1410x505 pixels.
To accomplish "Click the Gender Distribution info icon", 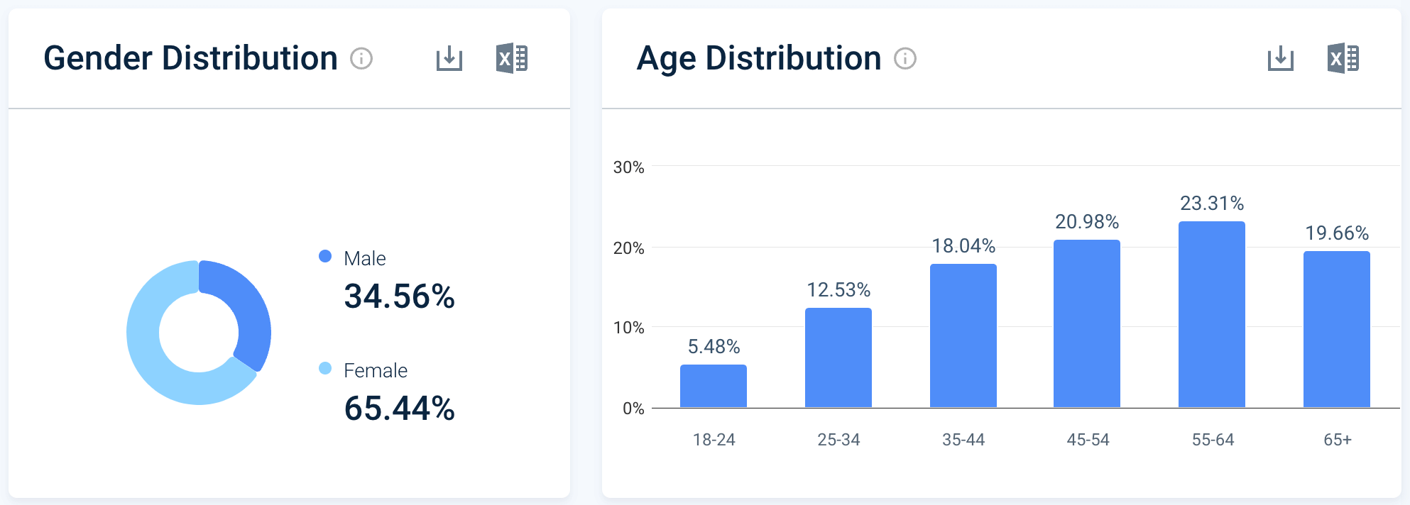I will click(x=363, y=60).
